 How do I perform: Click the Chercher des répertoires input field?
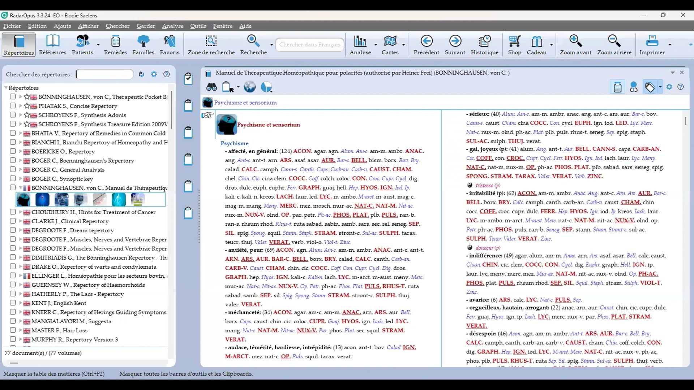(x=105, y=74)
